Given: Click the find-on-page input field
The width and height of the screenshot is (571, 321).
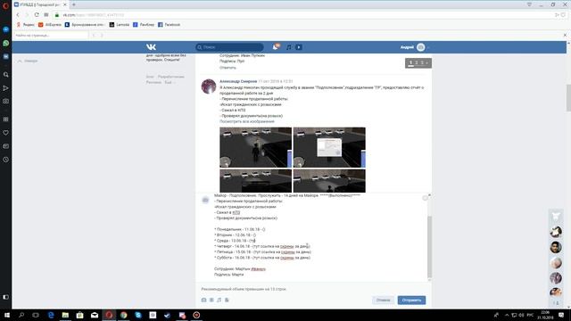Looking at the screenshot, I should pyautogui.click(x=51, y=36).
